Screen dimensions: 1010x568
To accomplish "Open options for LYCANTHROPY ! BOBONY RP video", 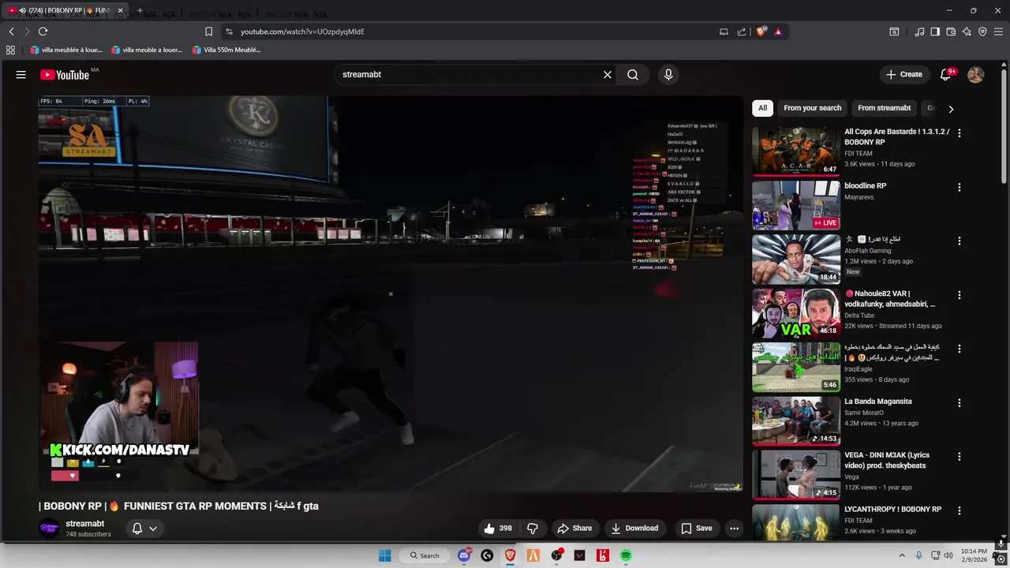I will 959,510.
